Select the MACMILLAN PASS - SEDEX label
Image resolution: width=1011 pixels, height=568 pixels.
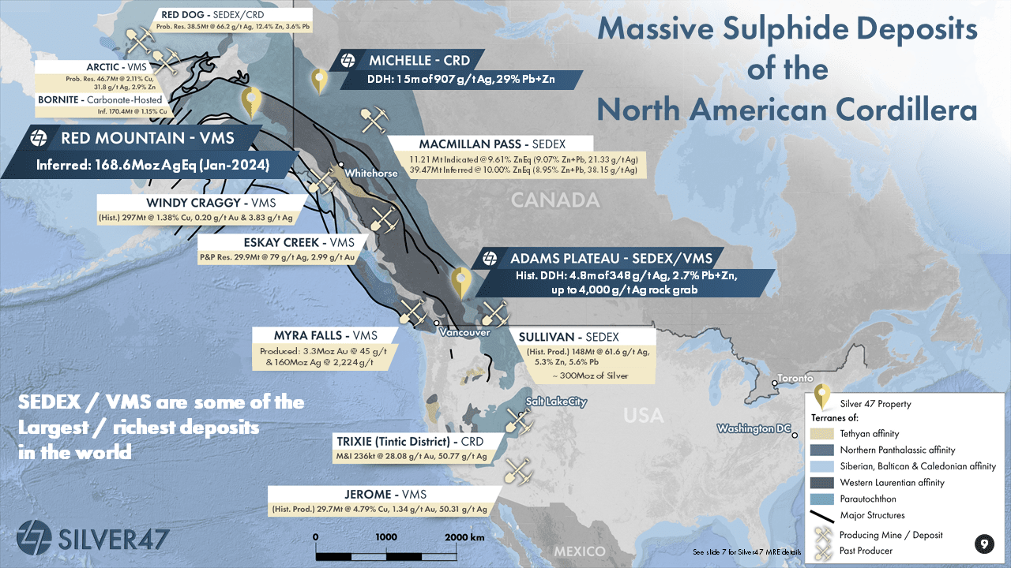(x=494, y=144)
